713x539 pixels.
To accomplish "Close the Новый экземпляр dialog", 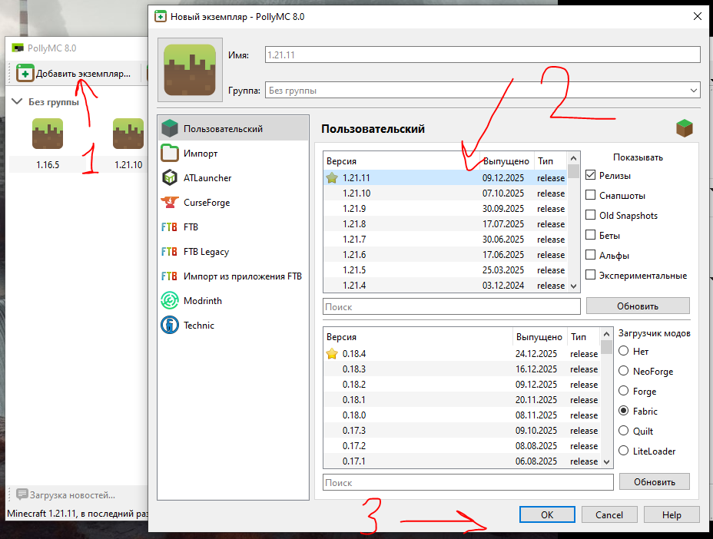I will click(697, 16).
